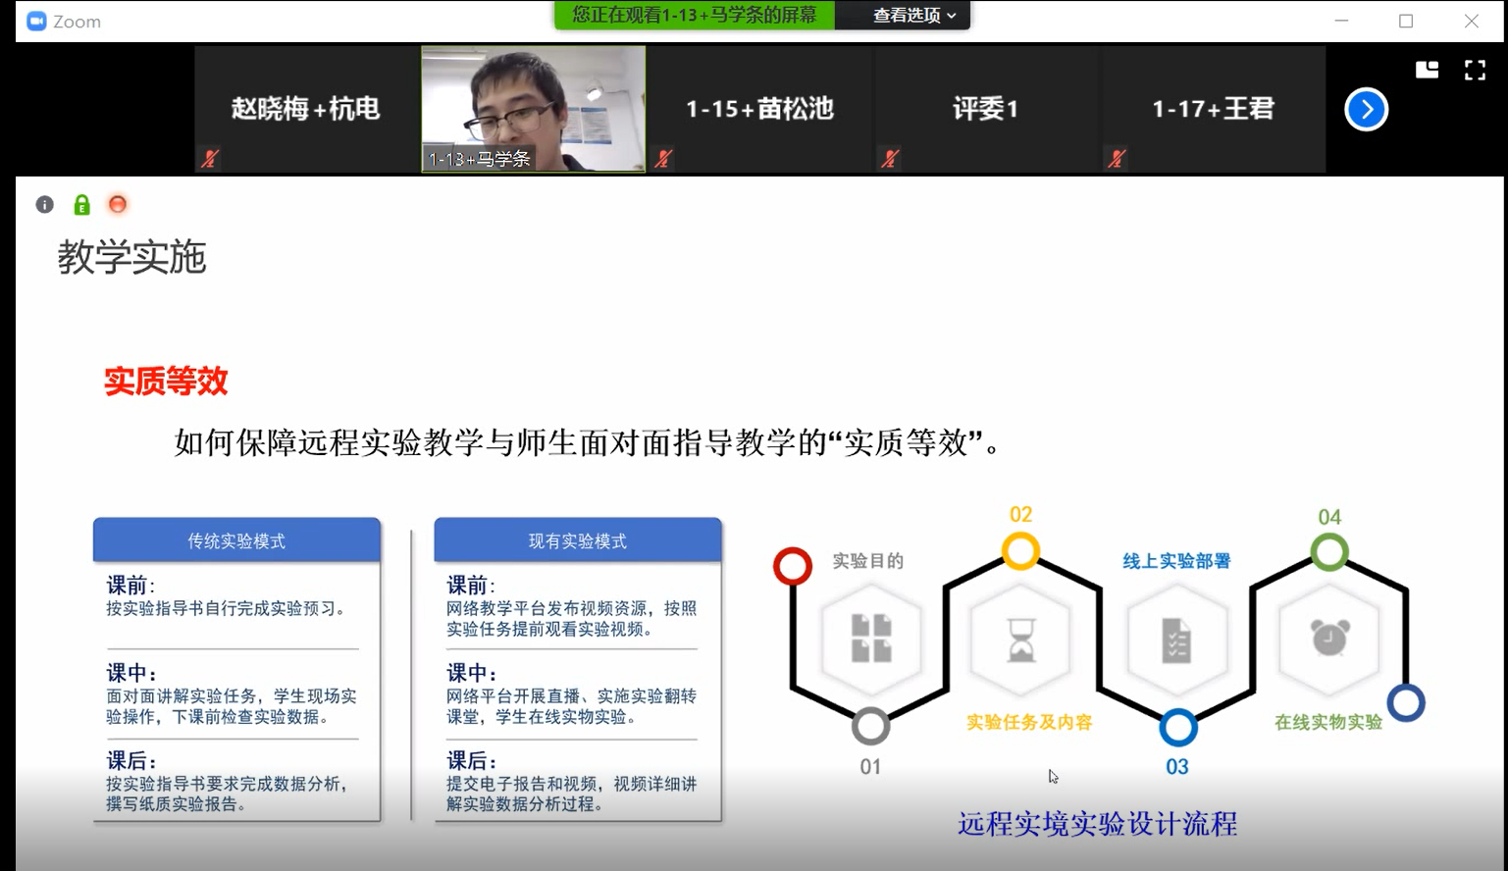Click the green circle node 04
Image resolution: width=1508 pixels, height=871 pixels.
[1329, 552]
